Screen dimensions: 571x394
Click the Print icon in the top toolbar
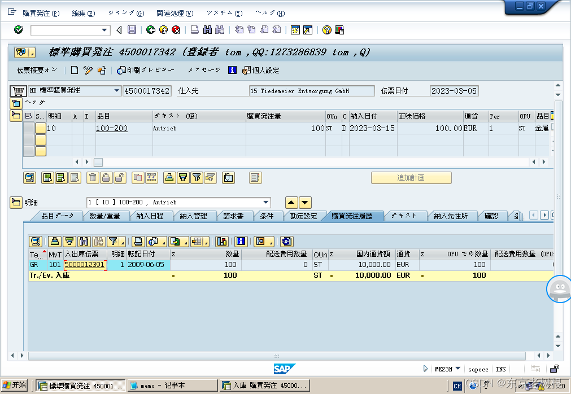pos(195,30)
